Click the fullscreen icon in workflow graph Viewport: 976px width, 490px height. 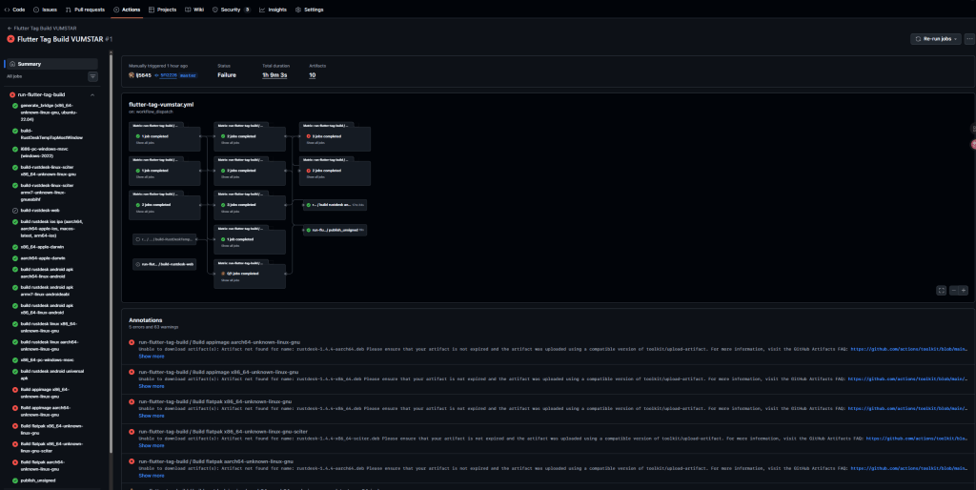pyautogui.click(x=942, y=290)
